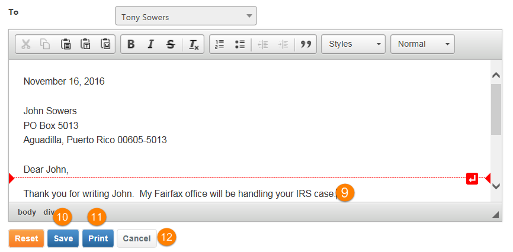
Task: Click the Block Quote icon
Action: click(x=306, y=44)
